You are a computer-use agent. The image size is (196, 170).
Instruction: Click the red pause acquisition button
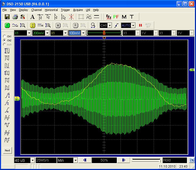(140, 25)
